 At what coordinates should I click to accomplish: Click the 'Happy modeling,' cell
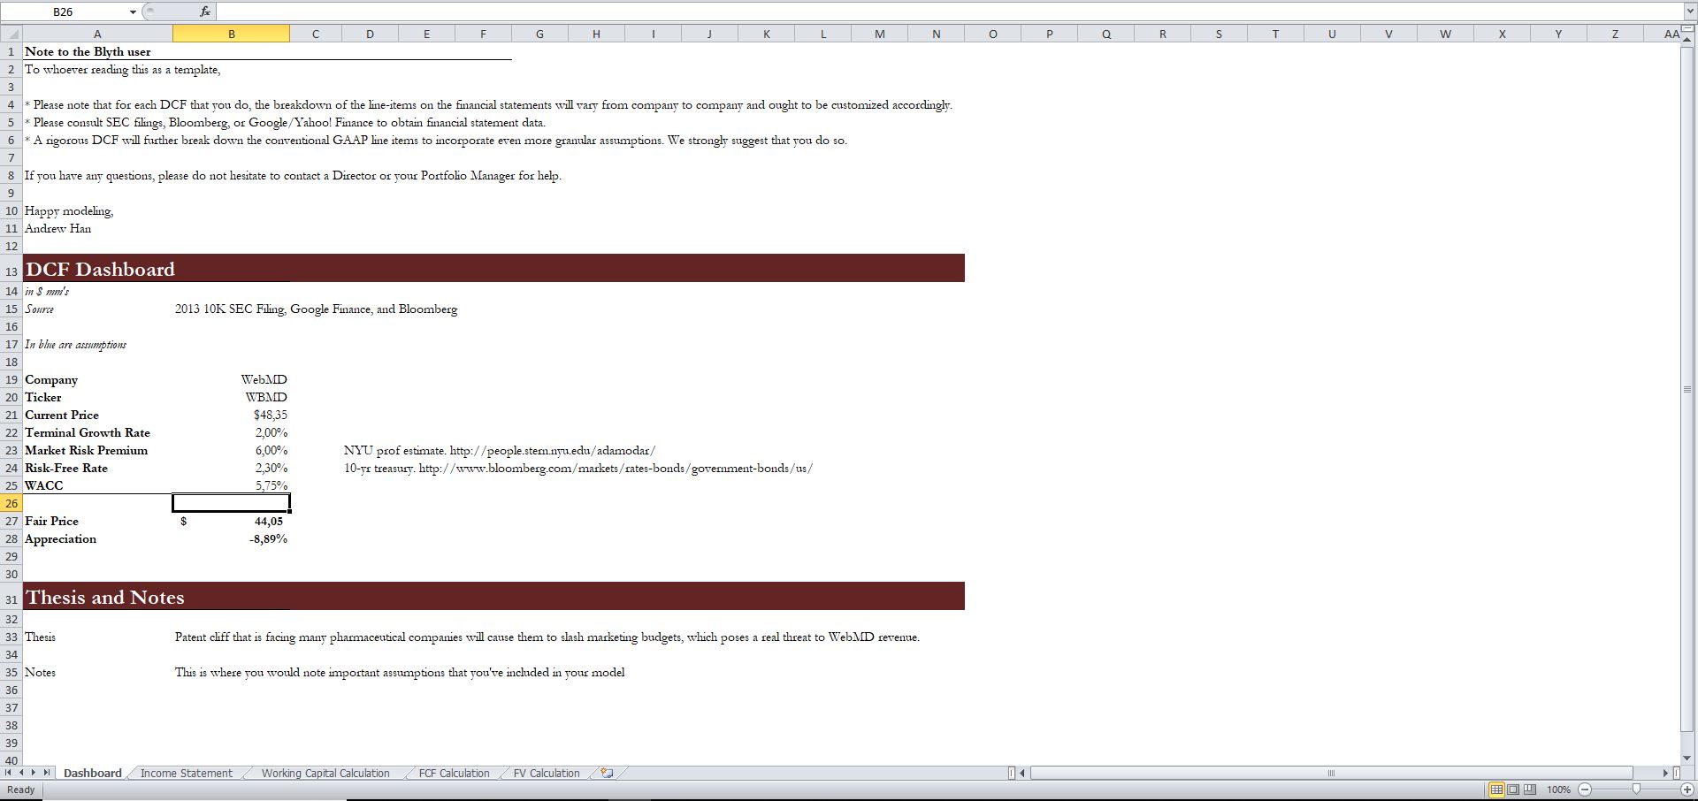pos(69,210)
